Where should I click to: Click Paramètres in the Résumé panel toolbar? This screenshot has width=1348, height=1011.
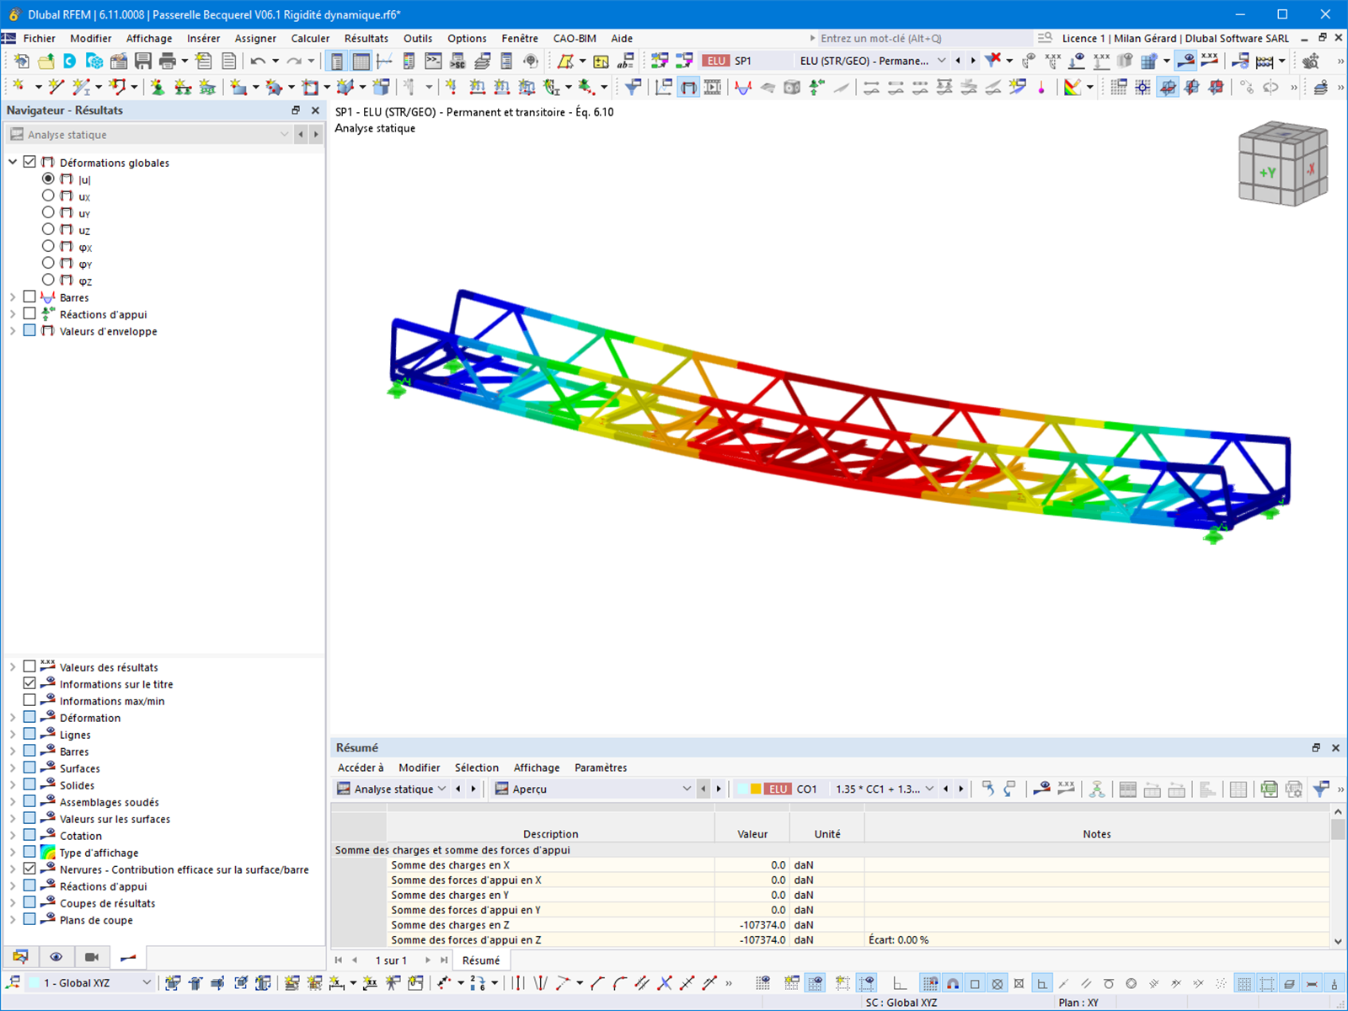pyautogui.click(x=601, y=768)
